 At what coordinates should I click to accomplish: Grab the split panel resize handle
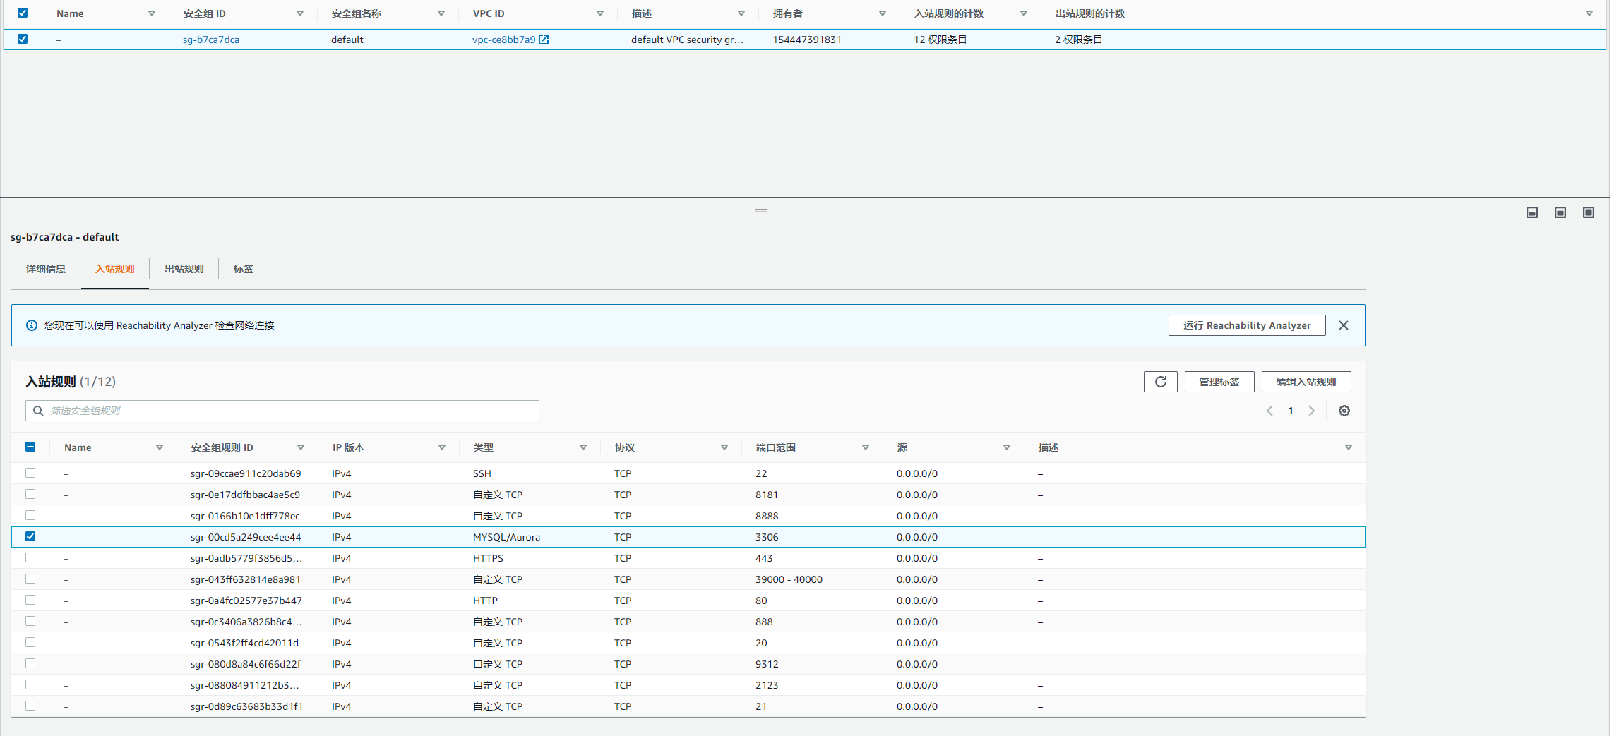click(761, 210)
